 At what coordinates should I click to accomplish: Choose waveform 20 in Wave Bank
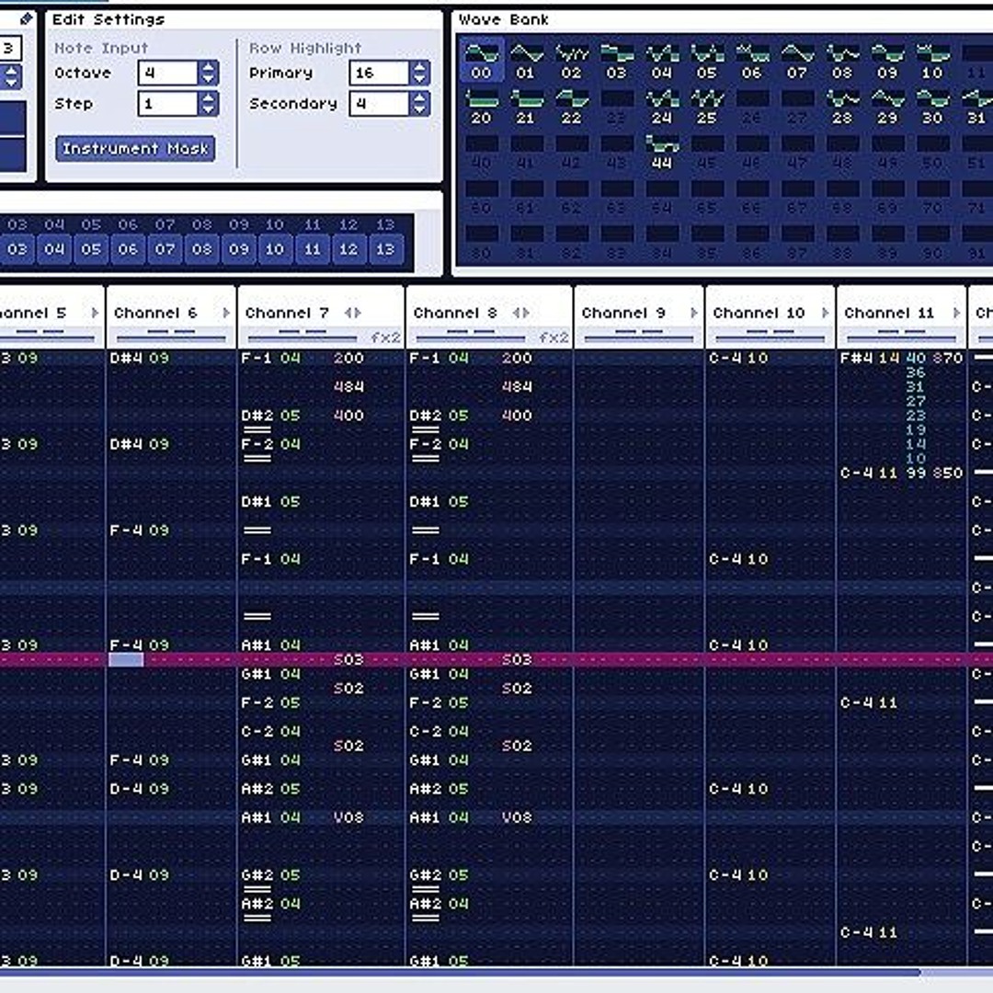point(481,105)
